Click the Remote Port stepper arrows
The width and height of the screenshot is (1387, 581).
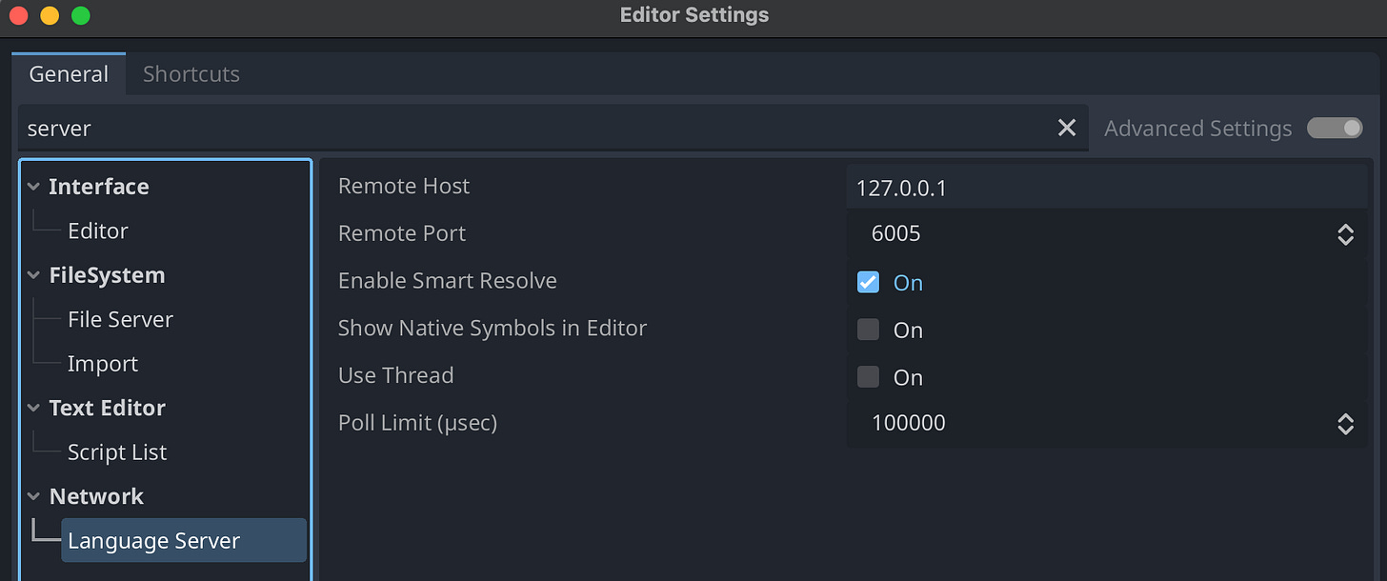pyautogui.click(x=1345, y=234)
